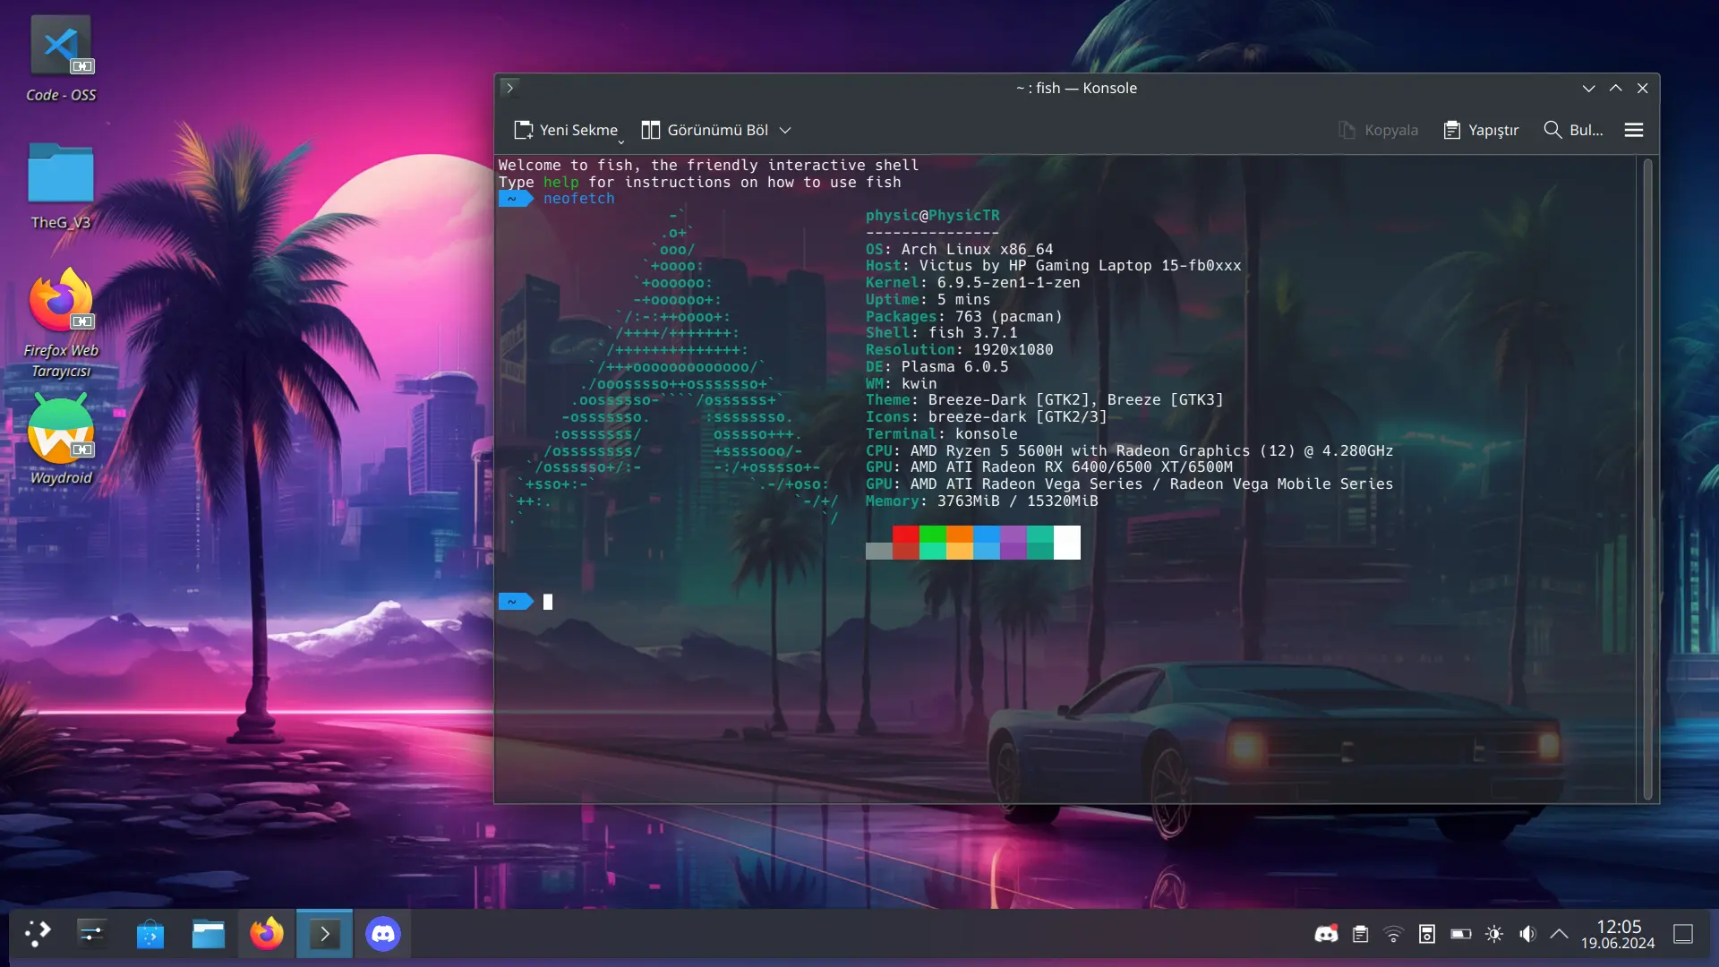Open screen brightness tray icon
Screen dimensions: 1719x967
click(x=1494, y=934)
